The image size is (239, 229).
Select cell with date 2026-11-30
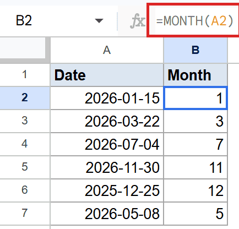pyautogui.click(x=107, y=167)
